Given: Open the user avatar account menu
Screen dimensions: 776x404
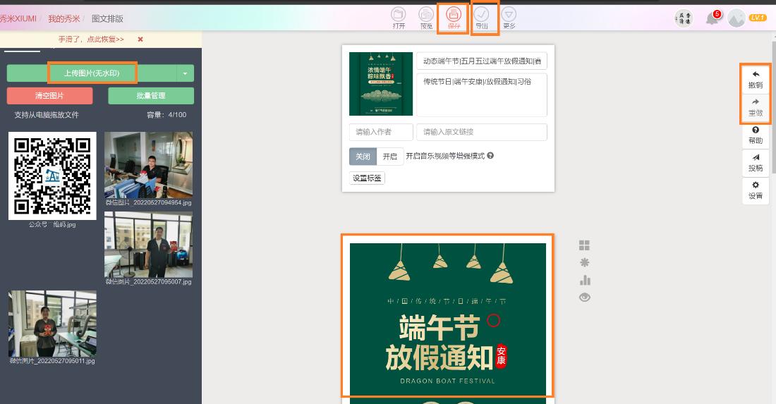Looking at the screenshot, I should pos(736,18).
